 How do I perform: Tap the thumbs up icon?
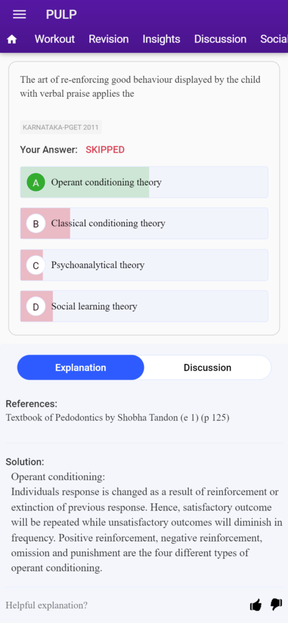coord(256,605)
